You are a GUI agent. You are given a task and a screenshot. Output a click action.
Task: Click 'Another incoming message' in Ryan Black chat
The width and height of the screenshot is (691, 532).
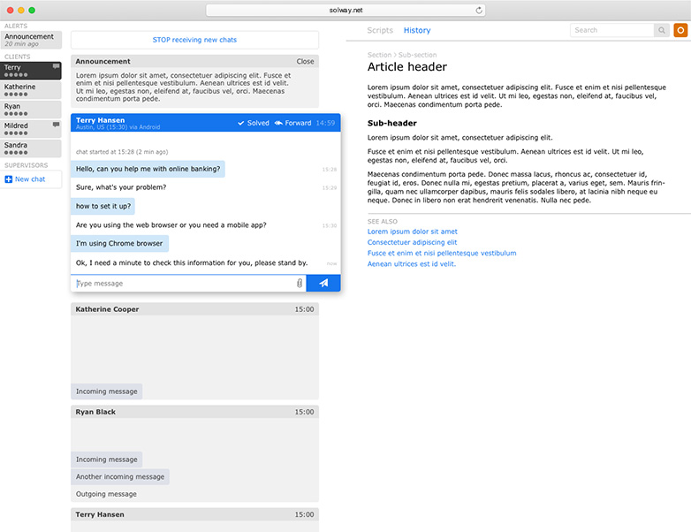click(120, 476)
